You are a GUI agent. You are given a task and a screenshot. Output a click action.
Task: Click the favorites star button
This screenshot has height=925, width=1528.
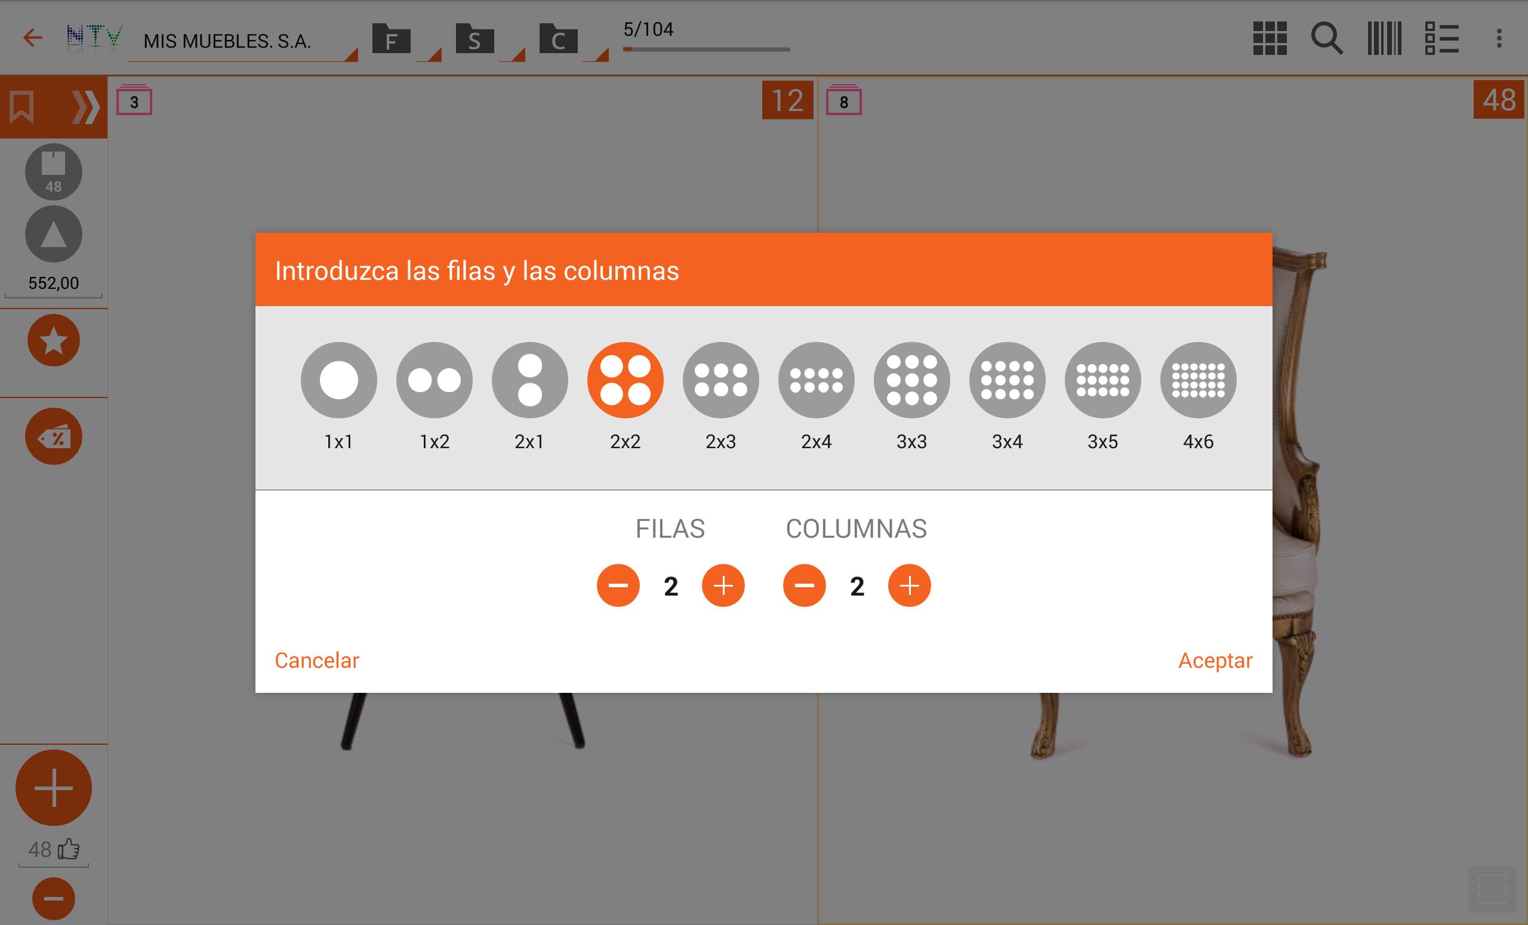[53, 340]
